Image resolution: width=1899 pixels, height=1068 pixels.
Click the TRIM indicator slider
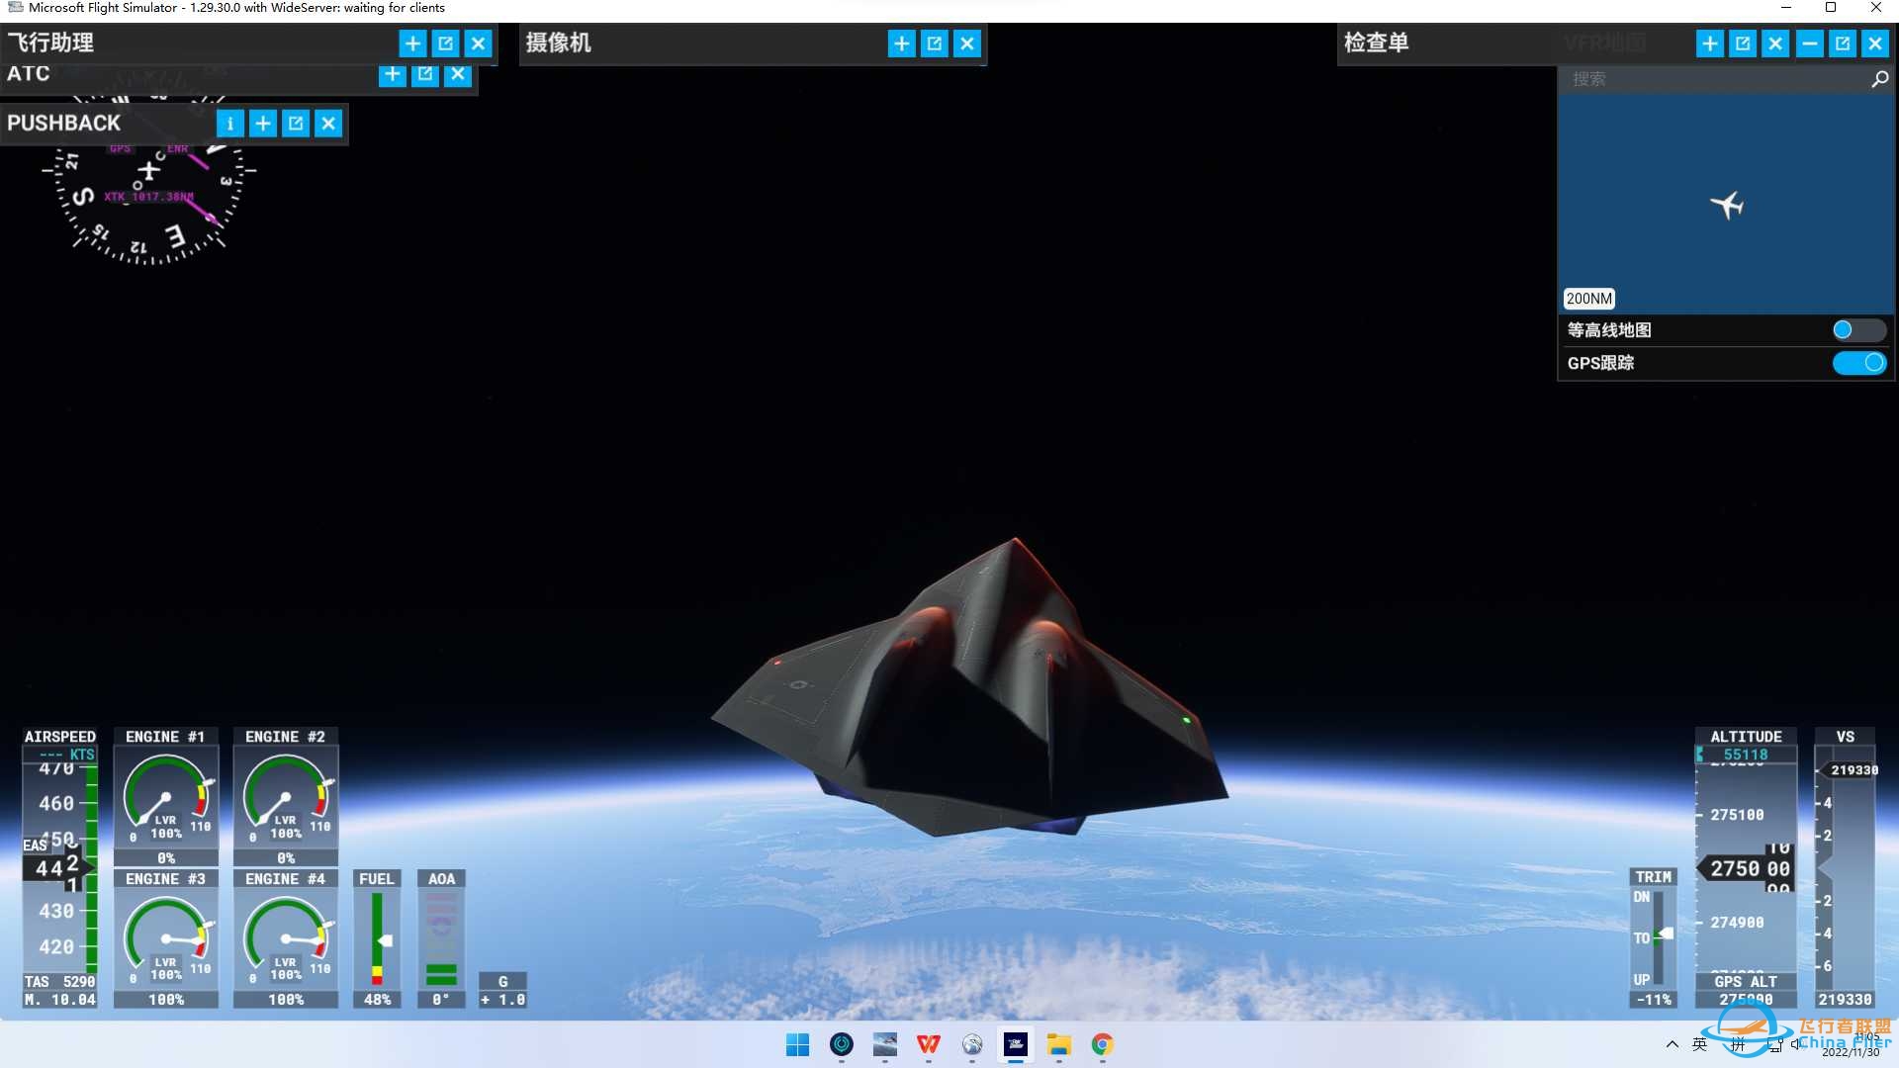pos(1664,934)
